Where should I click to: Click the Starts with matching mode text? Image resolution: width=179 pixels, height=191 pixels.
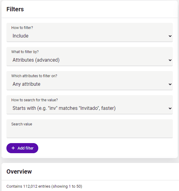pyautogui.click(x=64, y=108)
